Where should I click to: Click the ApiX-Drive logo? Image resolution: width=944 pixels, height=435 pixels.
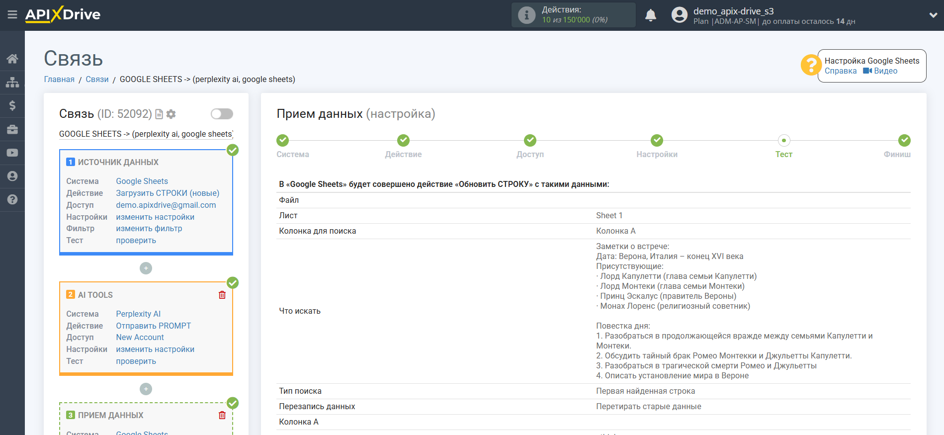click(63, 14)
